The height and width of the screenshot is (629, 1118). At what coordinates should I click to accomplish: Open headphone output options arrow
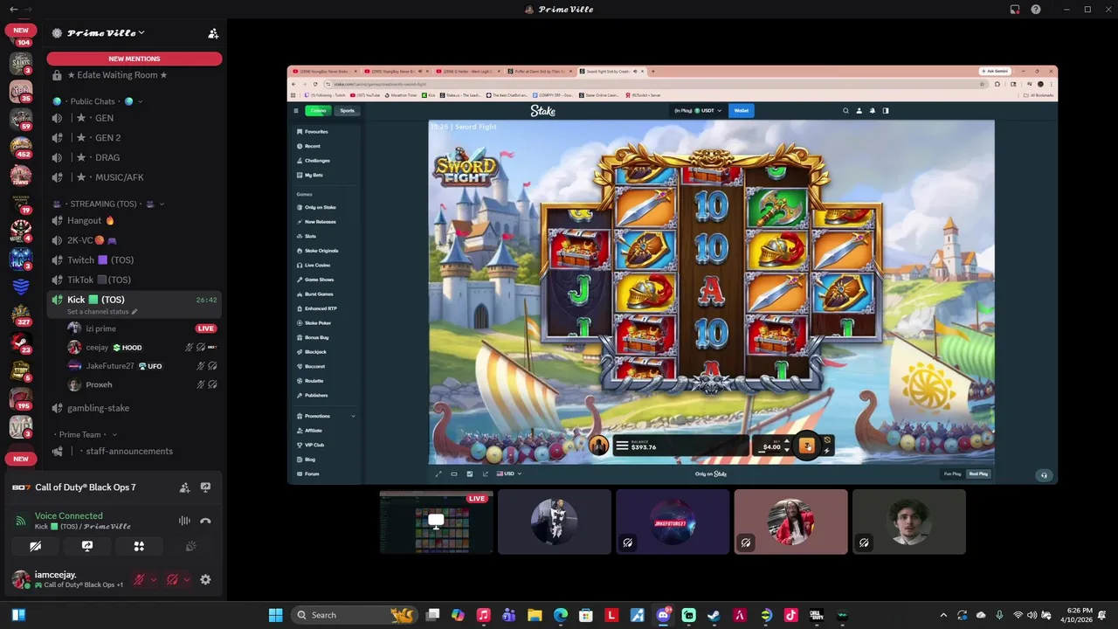[187, 579]
